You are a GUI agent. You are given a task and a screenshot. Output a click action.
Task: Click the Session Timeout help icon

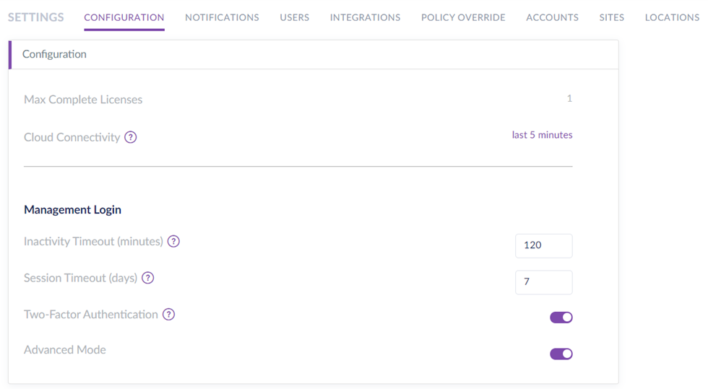point(148,278)
